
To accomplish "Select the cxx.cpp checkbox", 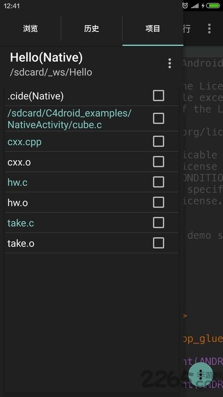I will click(159, 141).
